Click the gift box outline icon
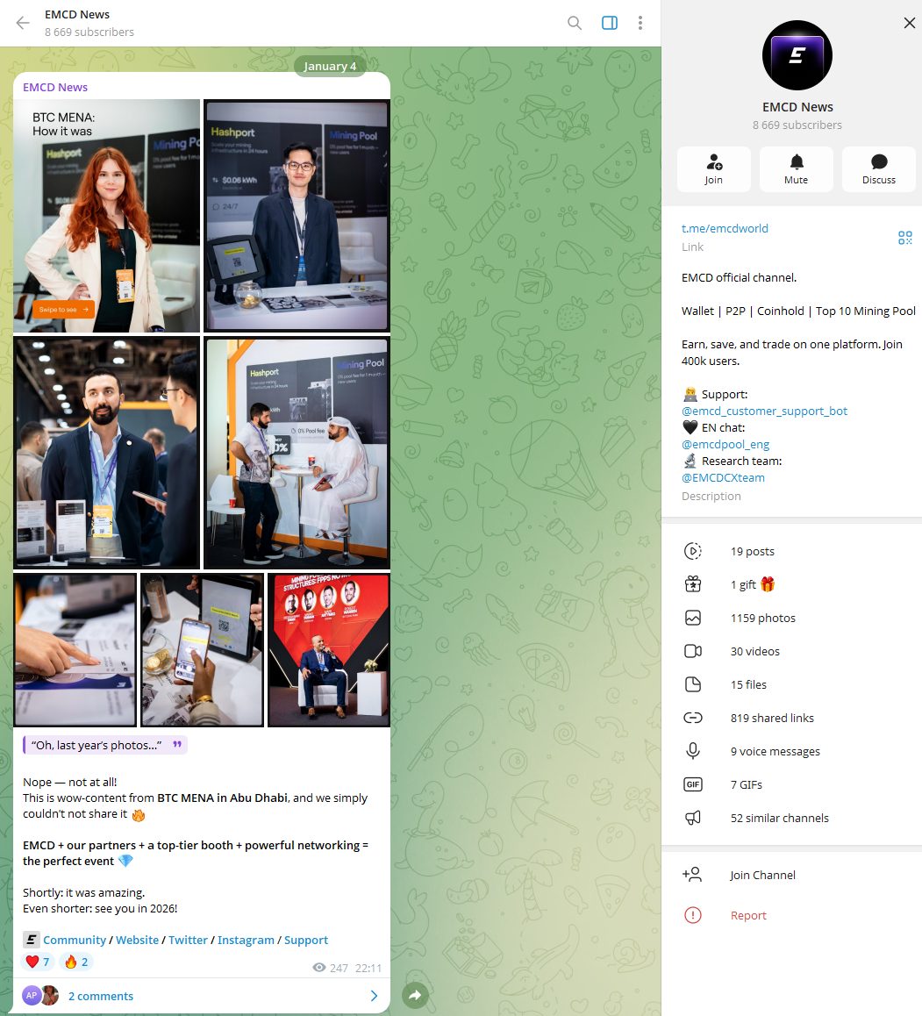This screenshot has width=922, height=1016. [693, 584]
